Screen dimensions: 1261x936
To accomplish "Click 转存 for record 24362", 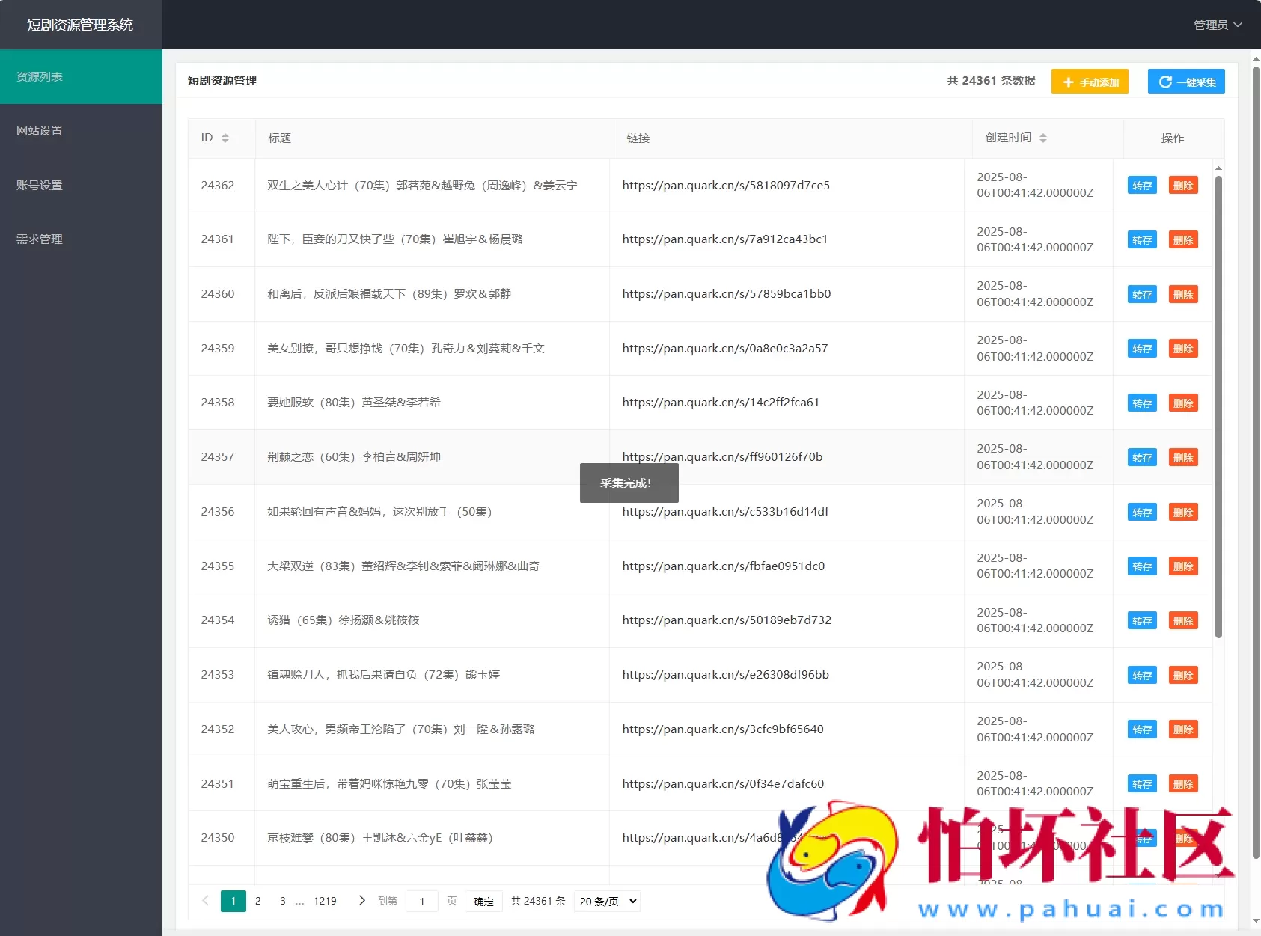I will point(1142,185).
